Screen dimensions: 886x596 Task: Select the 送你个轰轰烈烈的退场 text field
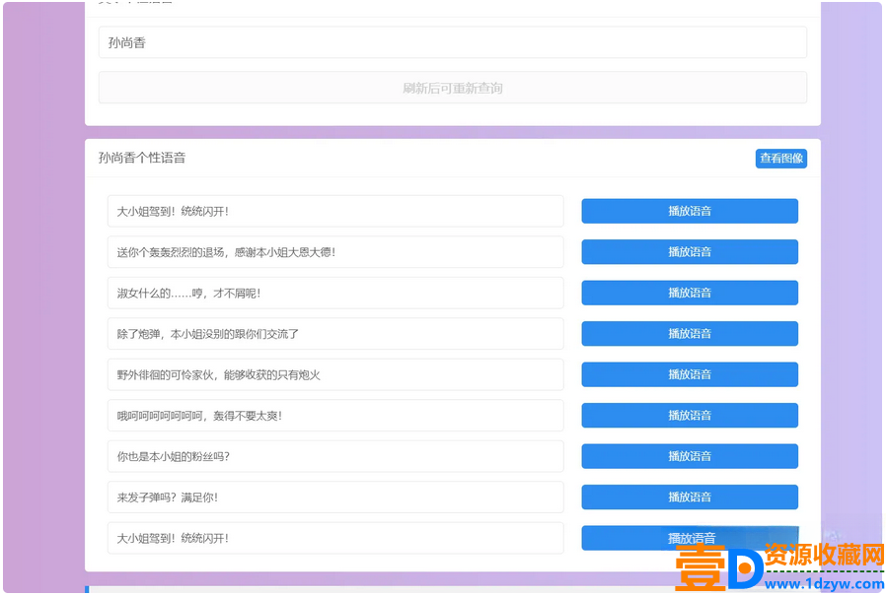335,252
